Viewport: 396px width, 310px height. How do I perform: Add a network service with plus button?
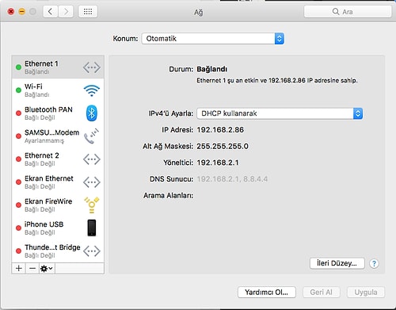pos(19,269)
